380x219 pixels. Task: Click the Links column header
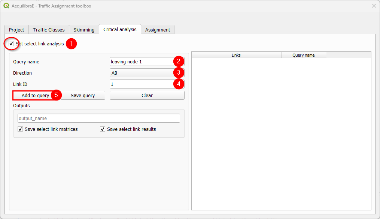236,55
